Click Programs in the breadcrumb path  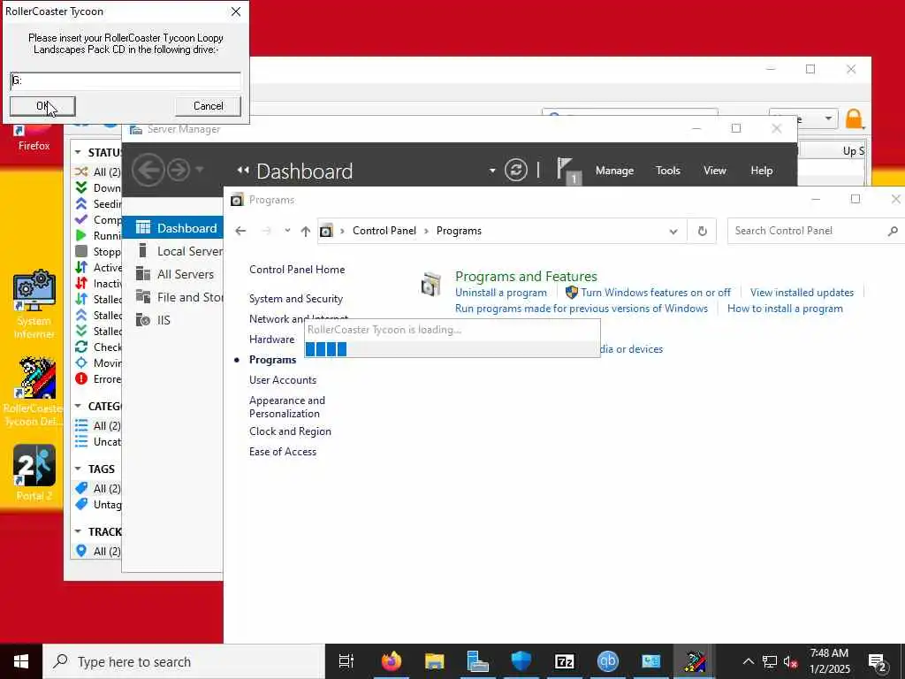(x=459, y=231)
